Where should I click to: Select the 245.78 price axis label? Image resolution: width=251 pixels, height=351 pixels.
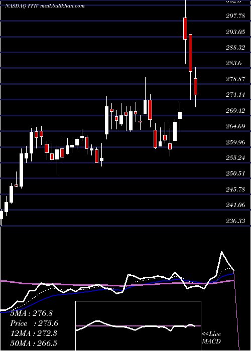(x=235, y=190)
